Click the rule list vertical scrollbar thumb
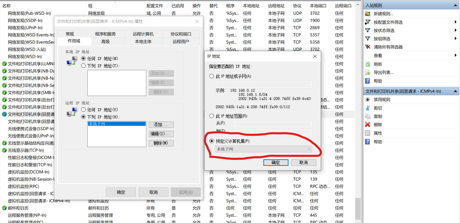This screenshot has height=223, width=460. 358,208
